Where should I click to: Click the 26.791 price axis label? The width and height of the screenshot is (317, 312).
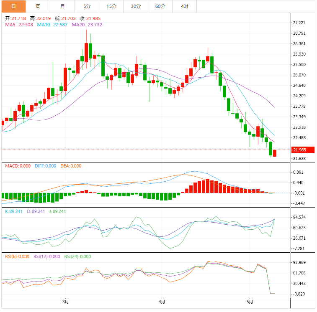299,33
